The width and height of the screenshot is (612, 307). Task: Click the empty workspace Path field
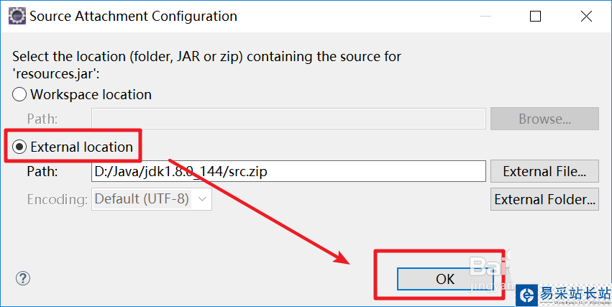[289, 119]
